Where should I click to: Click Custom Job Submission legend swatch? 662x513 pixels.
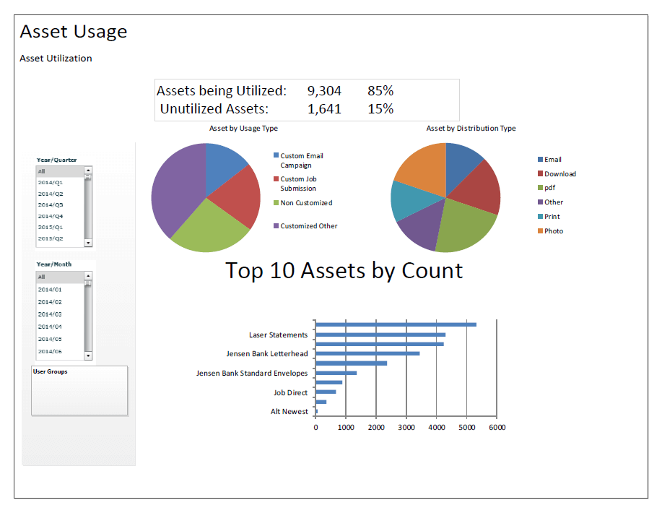pos(276,178)
